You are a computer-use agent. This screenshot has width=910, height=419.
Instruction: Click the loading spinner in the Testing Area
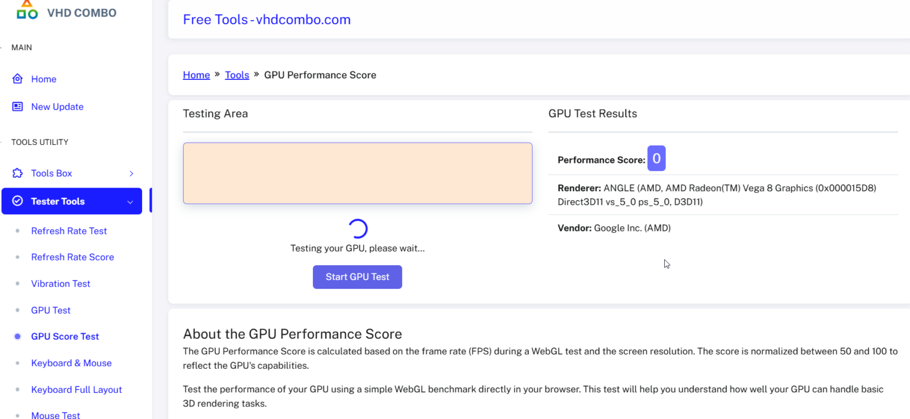(357, 227)
